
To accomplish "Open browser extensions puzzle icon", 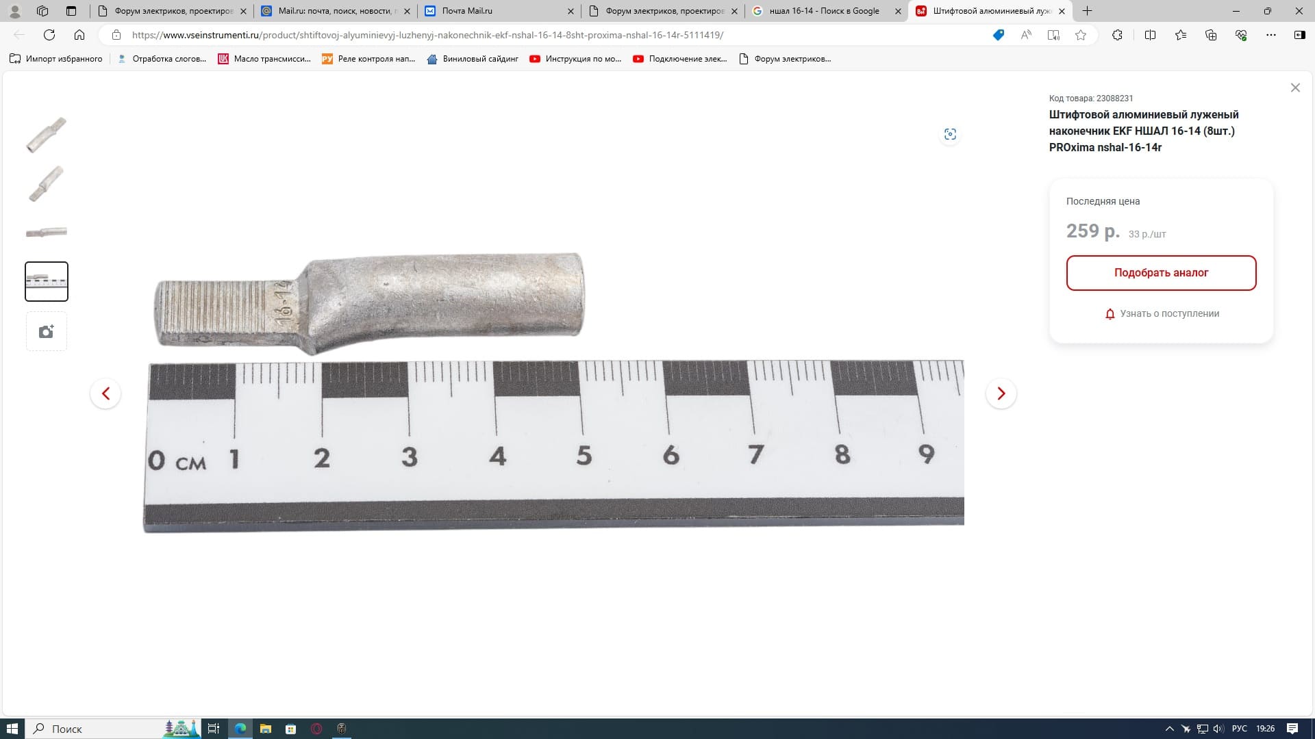I will [1117, 35].
